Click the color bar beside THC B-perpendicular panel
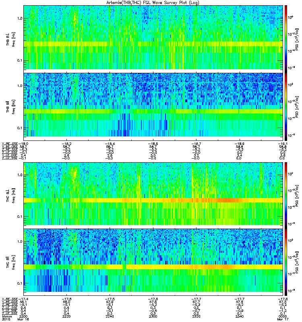 (286, 196)
